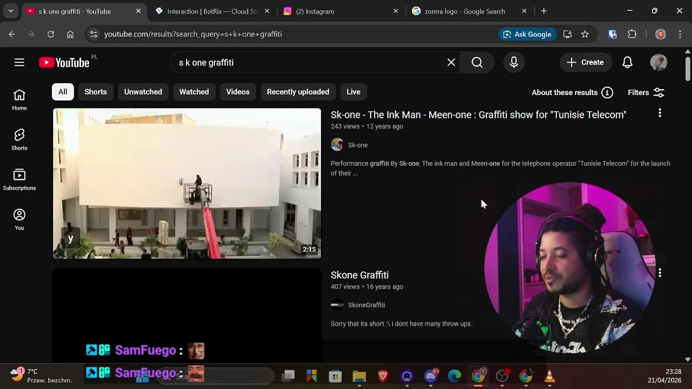Open the Chrome extensions puzzle icon
Image resolution: width=692 pixels, height=389 pixels.
(x=632, y=34)
